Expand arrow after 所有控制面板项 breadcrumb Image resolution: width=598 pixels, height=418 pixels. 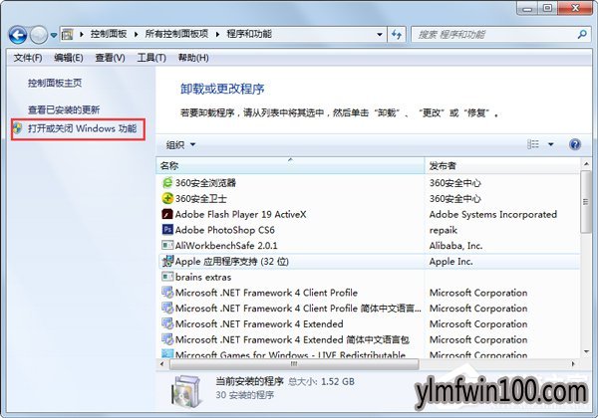pyautogui.click(x=217, y=34)
